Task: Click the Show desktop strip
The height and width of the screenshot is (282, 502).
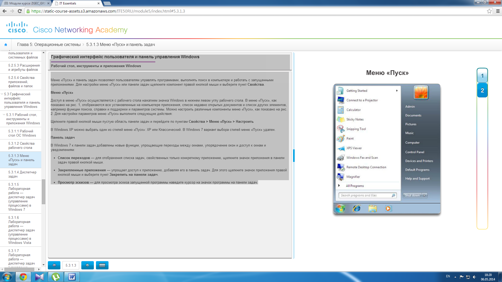Action: tap(500, 277)
